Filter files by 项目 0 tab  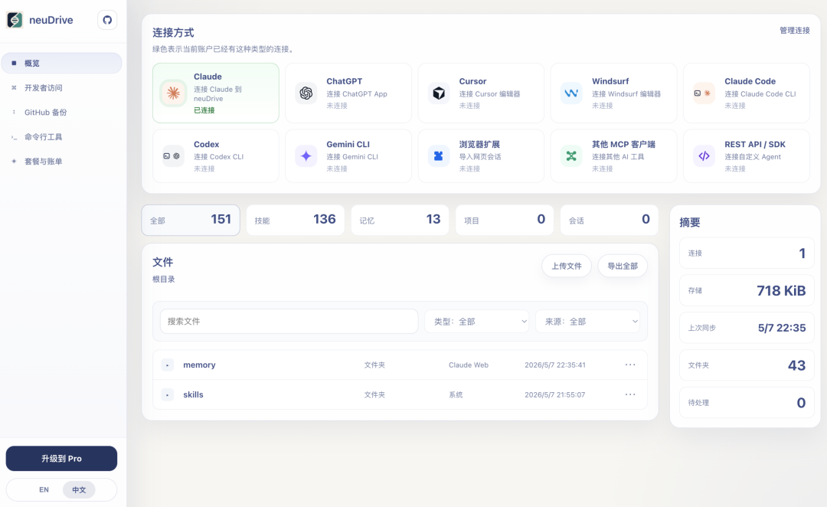point(504,220)
